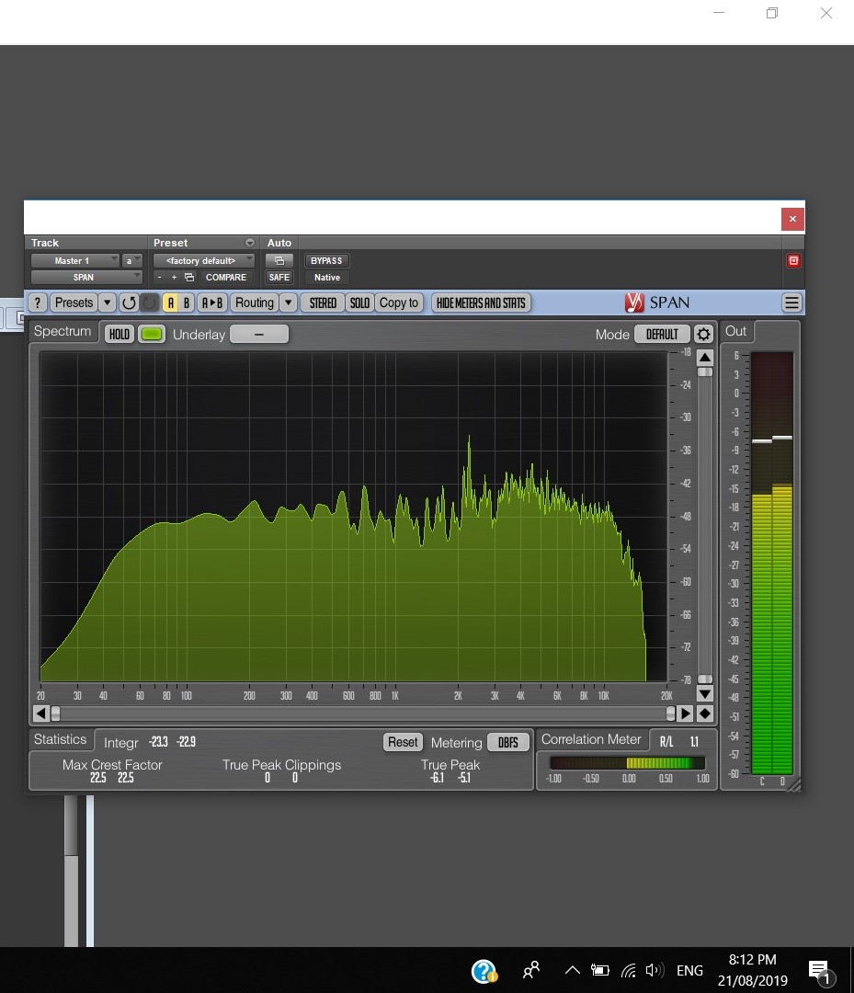854x993 pixels.
Task: Enable the SOLO channel button
Action: coord(359,302)
